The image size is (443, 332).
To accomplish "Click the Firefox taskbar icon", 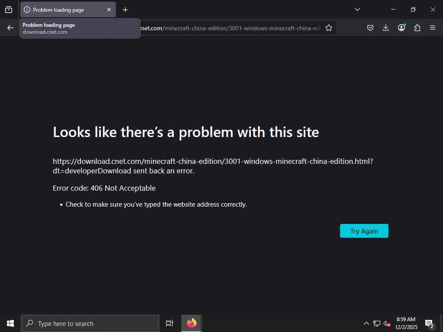I will coord(192,323).
